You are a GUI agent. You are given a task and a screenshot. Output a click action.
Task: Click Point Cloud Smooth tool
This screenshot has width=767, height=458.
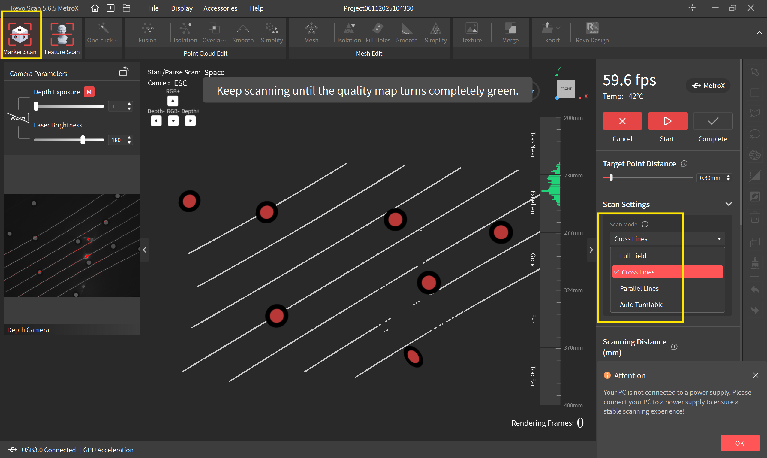coord(243,33)
